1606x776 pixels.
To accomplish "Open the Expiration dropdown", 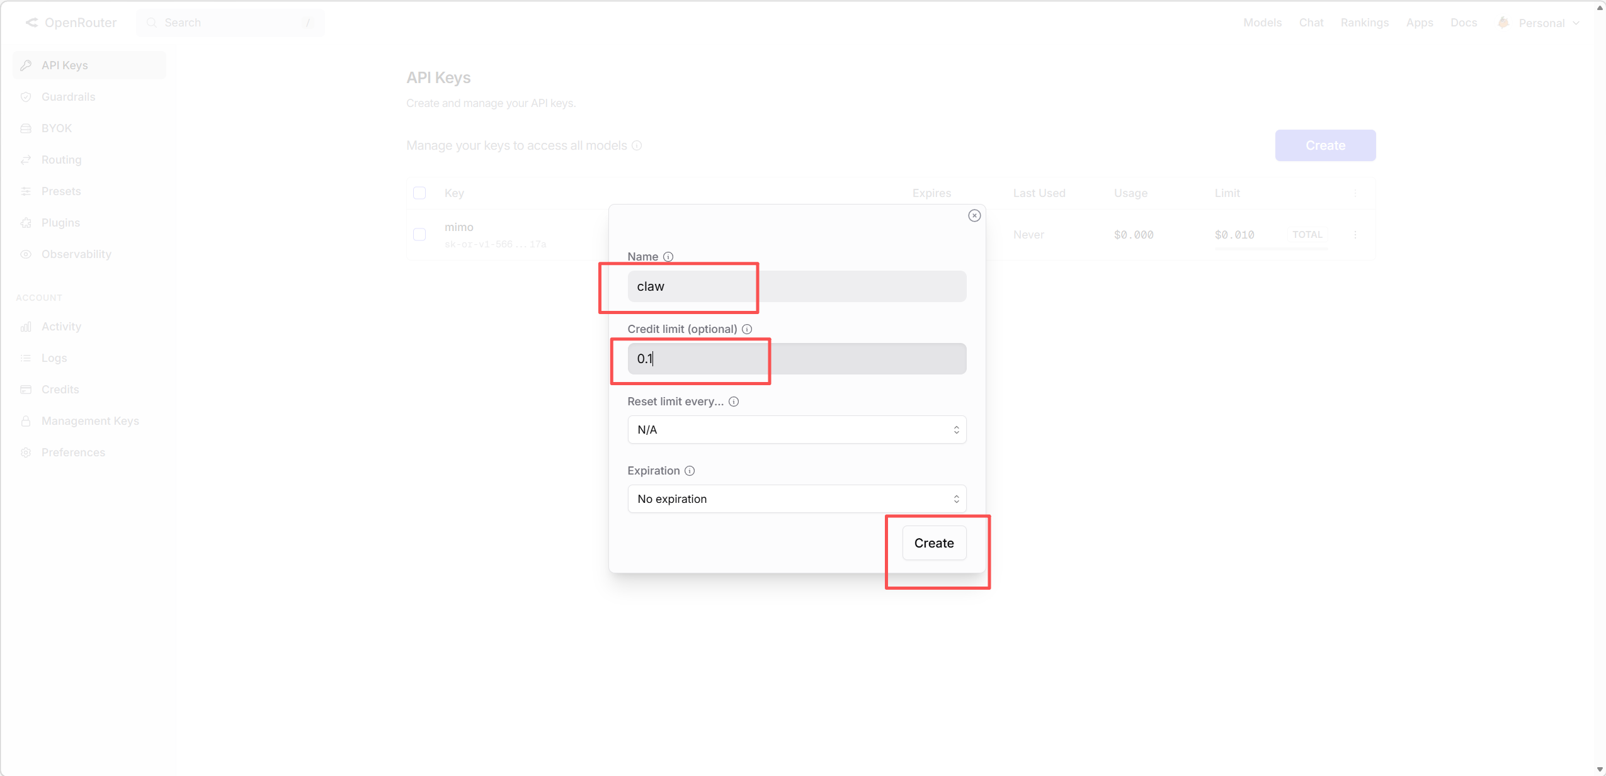I will pyautogui.click(x=797, y=499).
